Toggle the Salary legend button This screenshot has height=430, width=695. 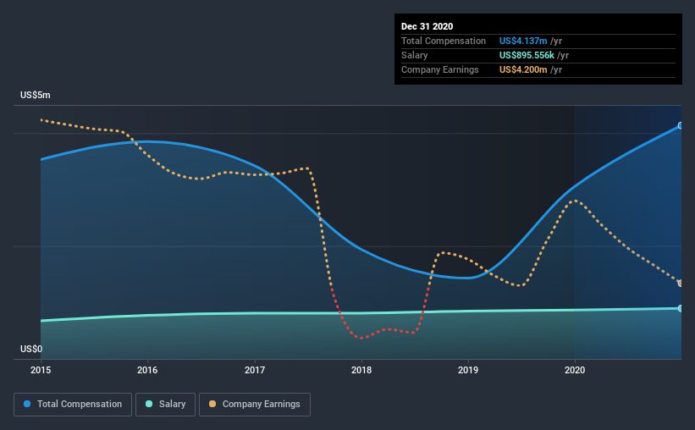coord(165,405)
